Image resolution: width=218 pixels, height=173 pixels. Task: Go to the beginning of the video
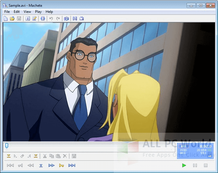(10, 165)
